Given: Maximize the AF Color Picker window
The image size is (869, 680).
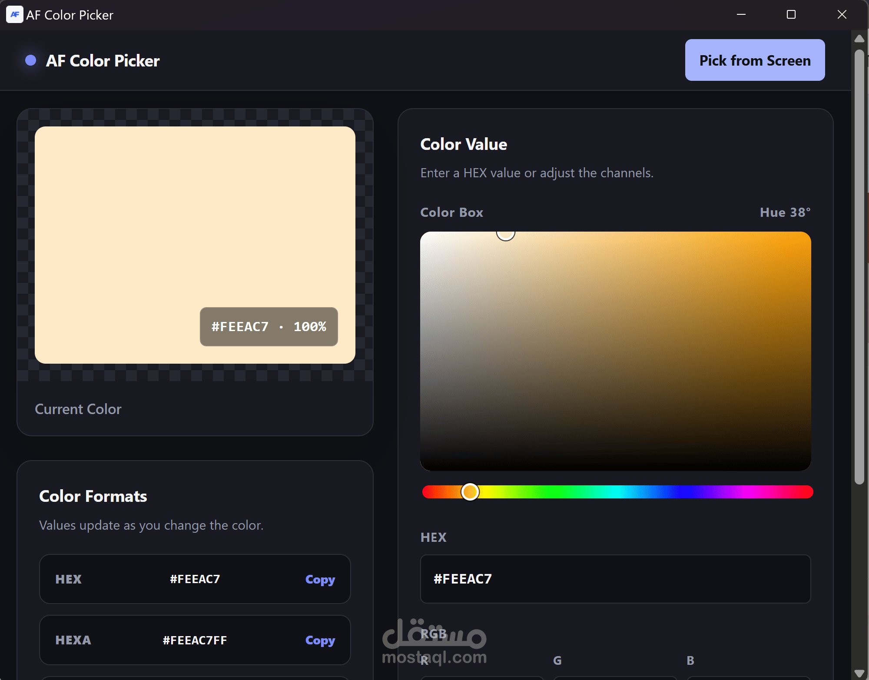Looking at the screenshot, I should (791, 15).
